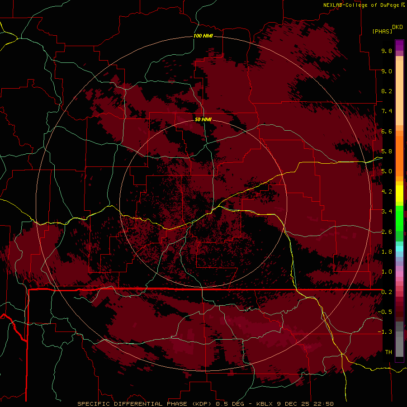This screenshot has width=407, height=407.
Task: Click the 9.8 value on the color scale
Action: pyautogui.click(x=387, y=51)
